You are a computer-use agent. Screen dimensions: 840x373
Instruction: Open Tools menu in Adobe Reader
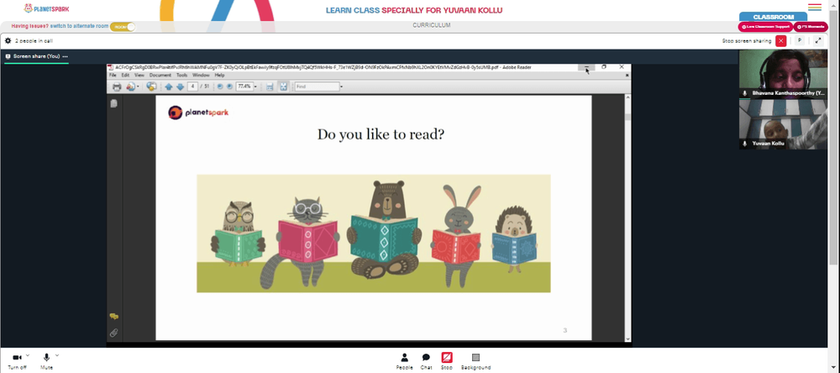[x=182, y=75]
